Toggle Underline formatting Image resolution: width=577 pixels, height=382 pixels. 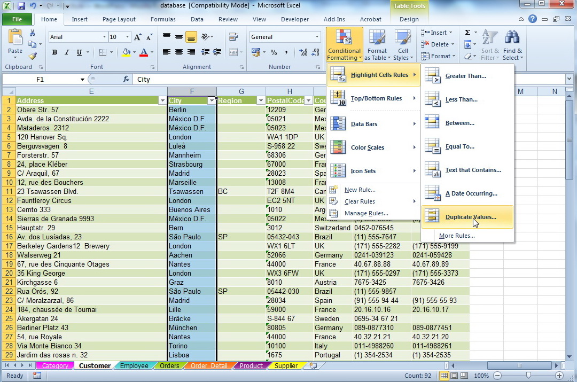(x=79, y=52)
